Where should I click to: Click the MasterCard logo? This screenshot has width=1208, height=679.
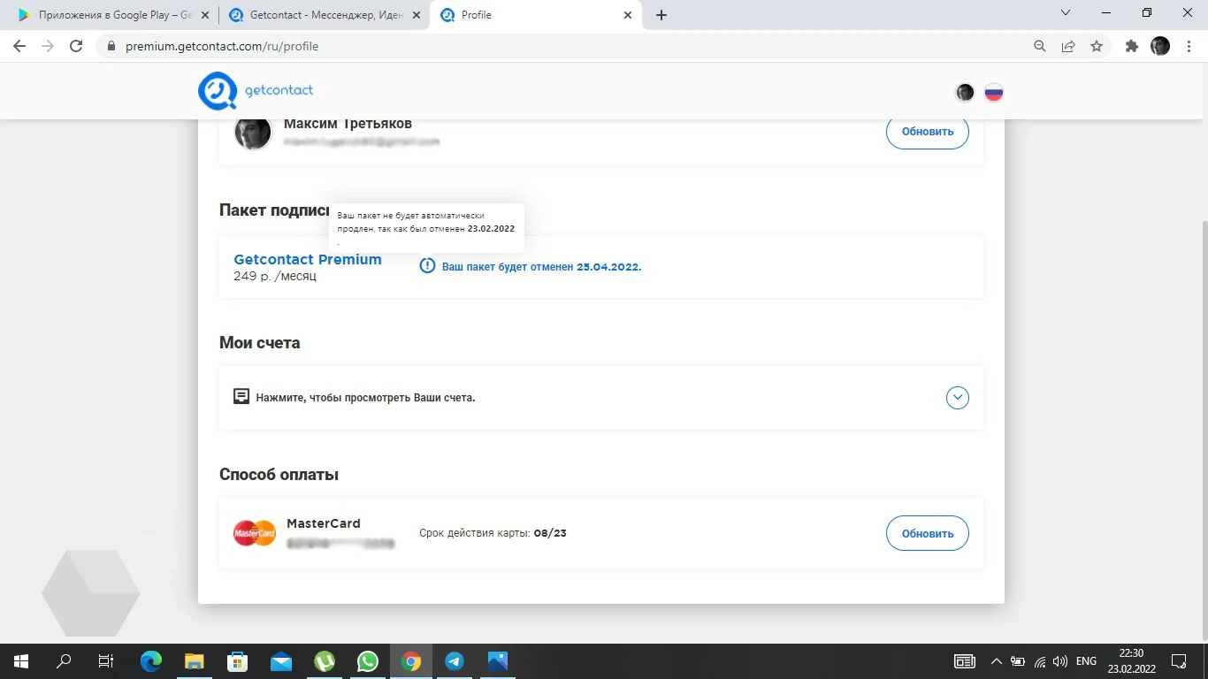click(255, 533)
